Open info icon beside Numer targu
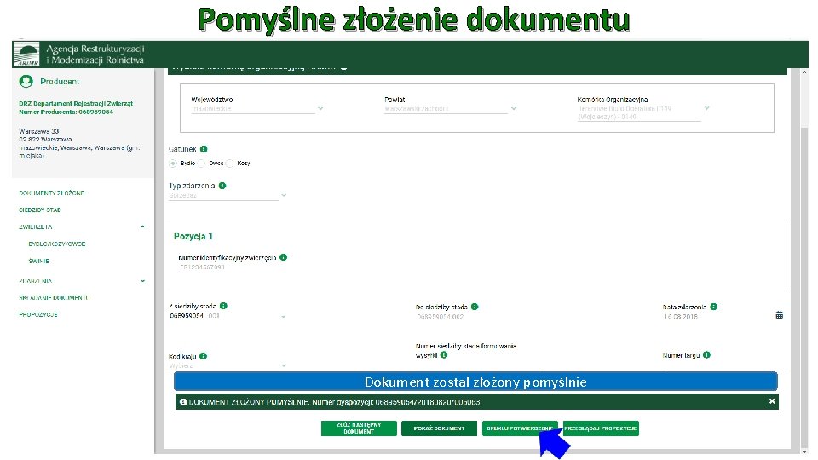Image resolution: width=818 pixels, height=460 pixels. tap(706, 355)
